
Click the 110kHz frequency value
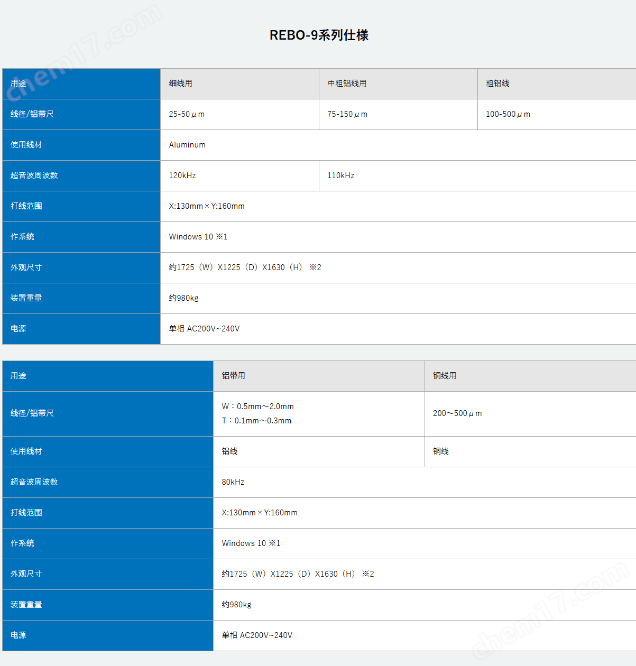pos(340,175)
